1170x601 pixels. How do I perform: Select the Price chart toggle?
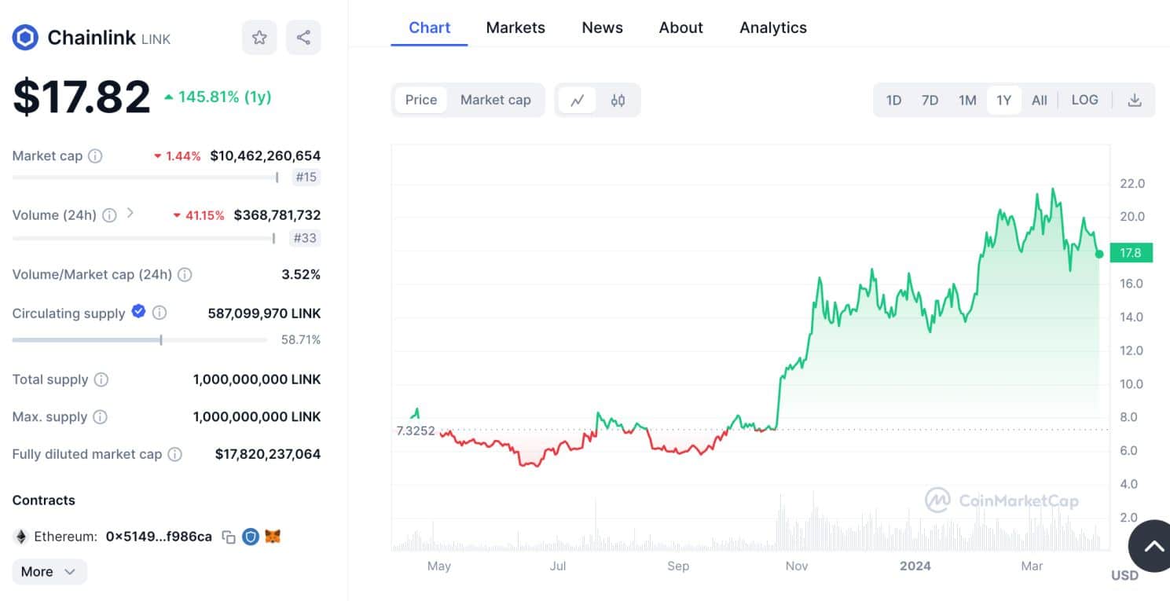click(x=421, y=100)
